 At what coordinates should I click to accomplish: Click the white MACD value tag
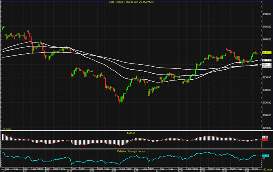point(265,138)
